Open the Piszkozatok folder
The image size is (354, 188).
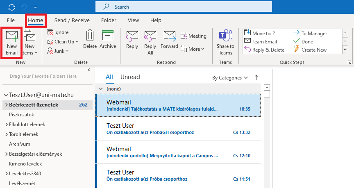21,115
